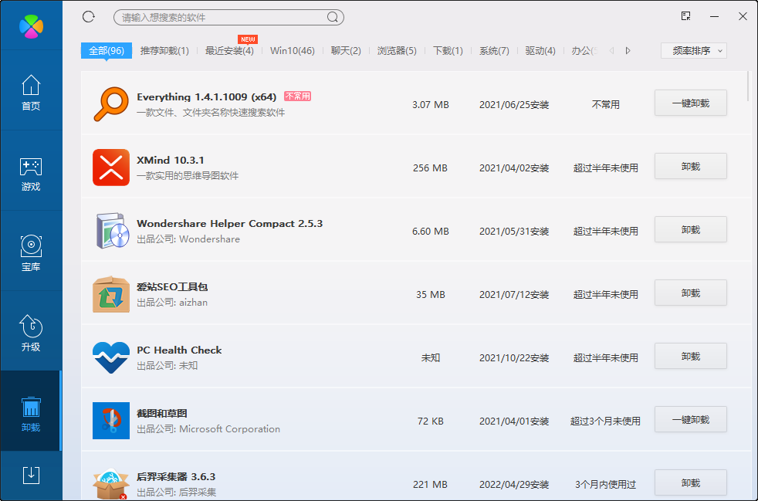Viewport: 758px width, 501px height.
Task: Go to 升级 upgrade section via sidebar
Action: coord(31,333)
